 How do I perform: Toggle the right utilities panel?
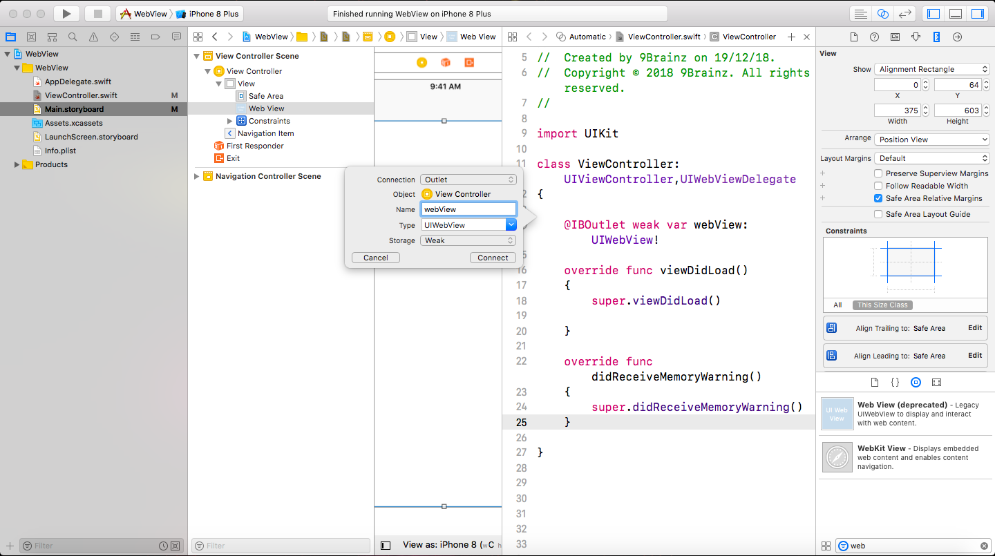977,14
